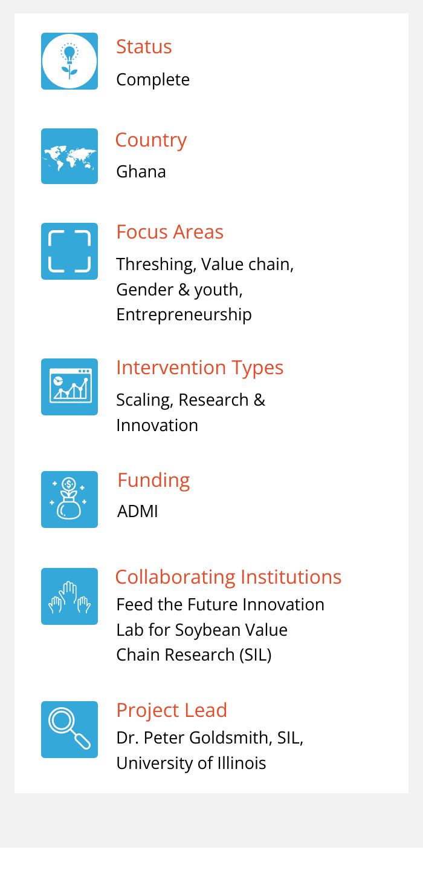This screenshot has width=423, height=884.
Task: Click the Project Lead heading
Action: pyautogui.click(x=172, y=710)
